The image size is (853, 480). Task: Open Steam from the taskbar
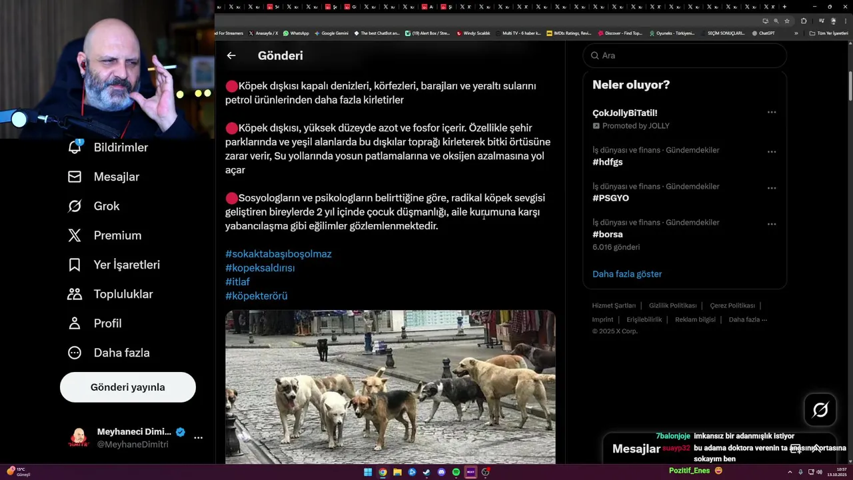(x=426, y=472)
